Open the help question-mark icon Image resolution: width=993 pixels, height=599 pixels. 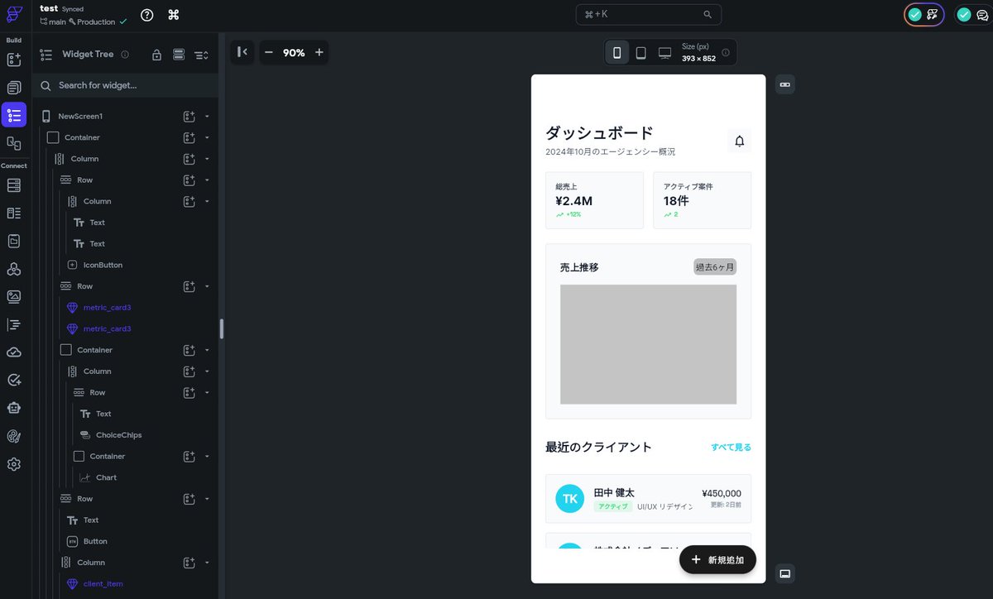pyautogui.click(x=146, y=15)
